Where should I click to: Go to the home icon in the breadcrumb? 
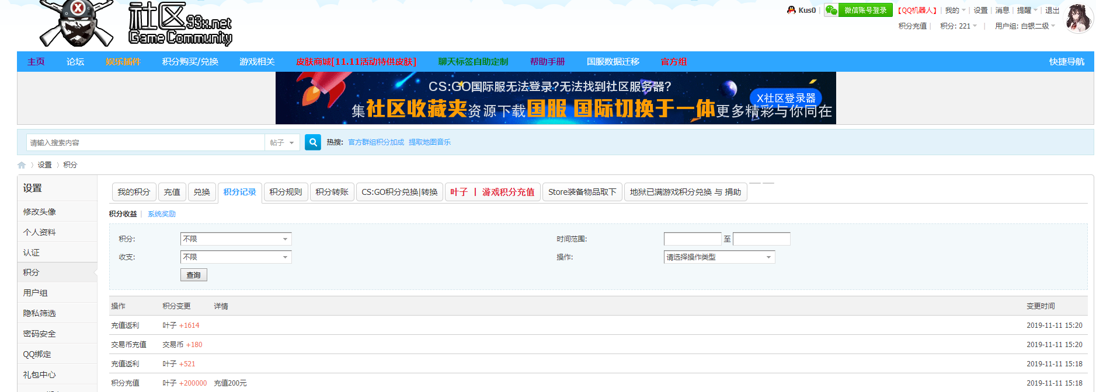22,165
